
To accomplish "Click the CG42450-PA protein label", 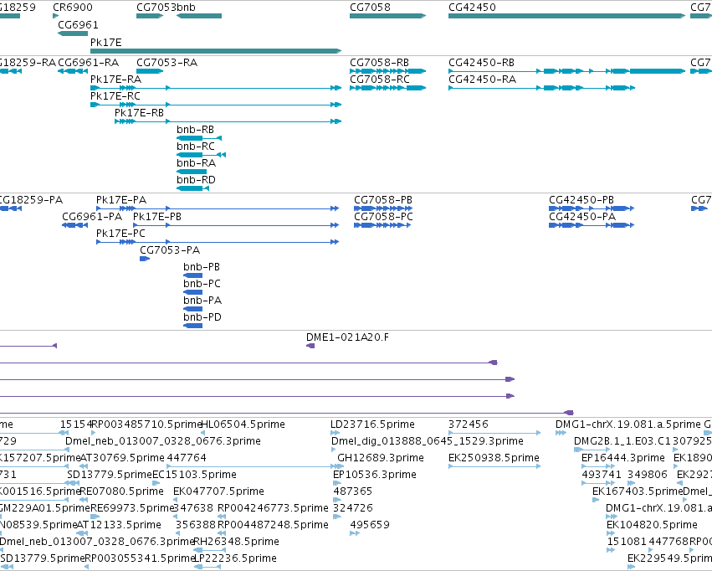I will point(582,217).
